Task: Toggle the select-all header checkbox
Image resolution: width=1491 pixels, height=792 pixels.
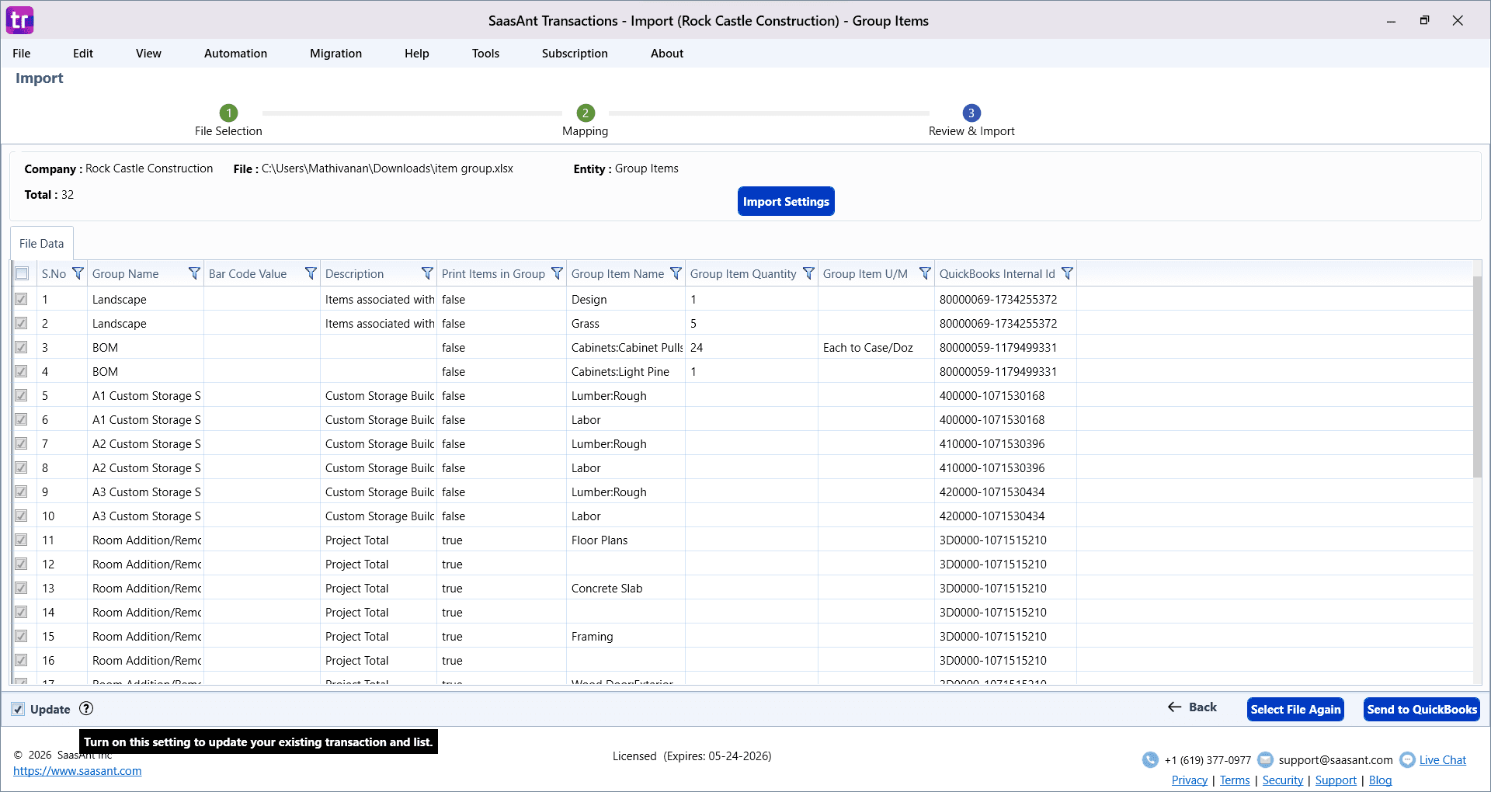Action: pyautogui.click(x=22, y=273)
